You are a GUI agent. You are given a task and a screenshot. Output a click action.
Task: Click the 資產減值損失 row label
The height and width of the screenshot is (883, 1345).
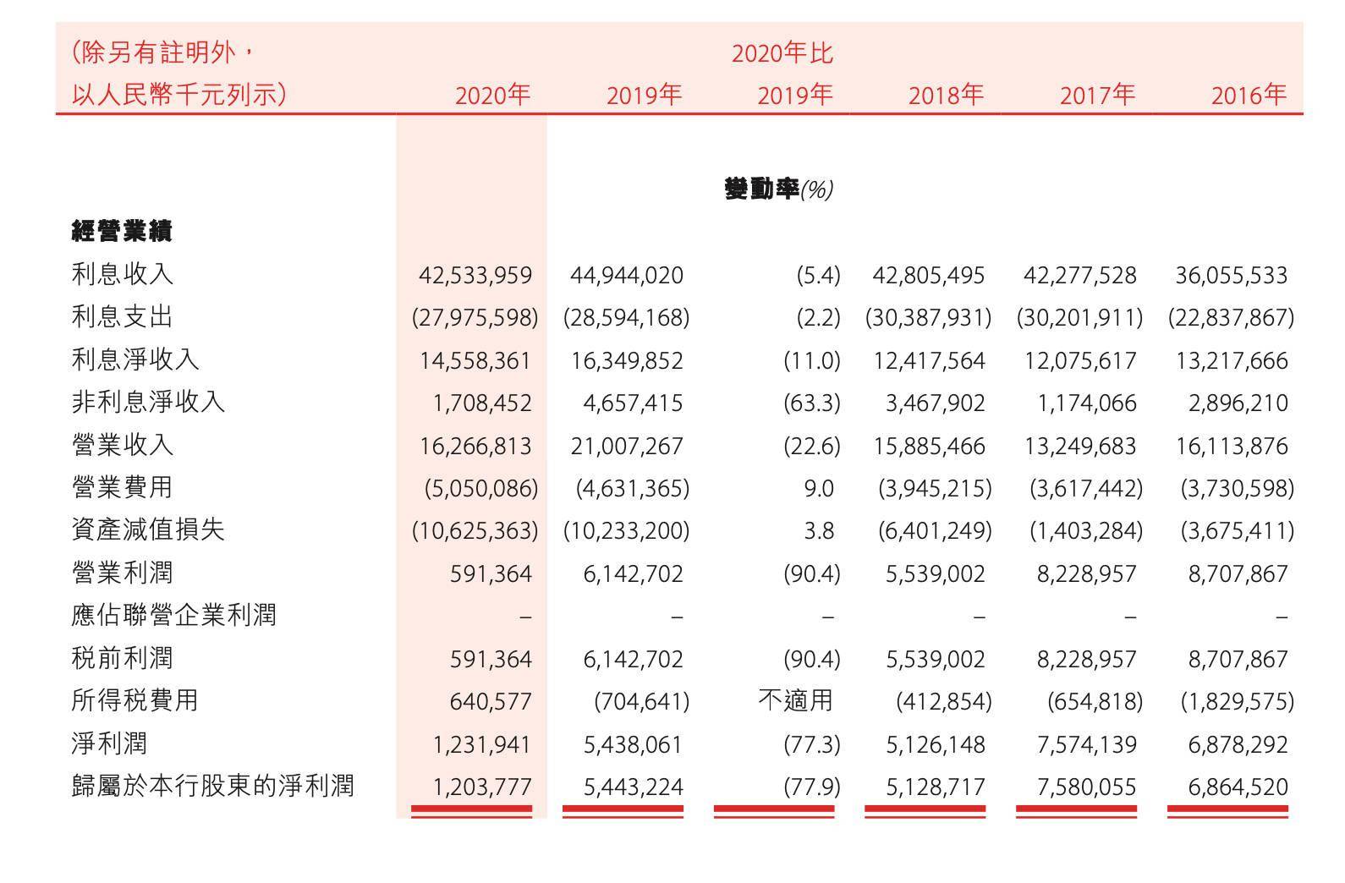pyautogui.click(x=148, y=529)
